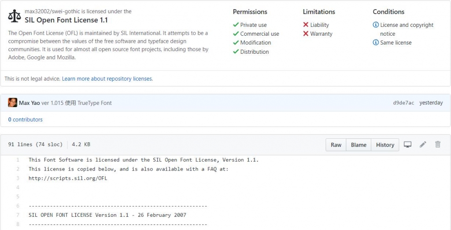
Task: Click info icon beside Same license
Action: click(x=376, y=43)
